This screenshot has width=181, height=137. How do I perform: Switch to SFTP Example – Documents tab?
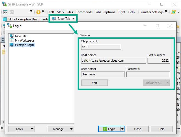pyautogui.click(x=26, y=19)
